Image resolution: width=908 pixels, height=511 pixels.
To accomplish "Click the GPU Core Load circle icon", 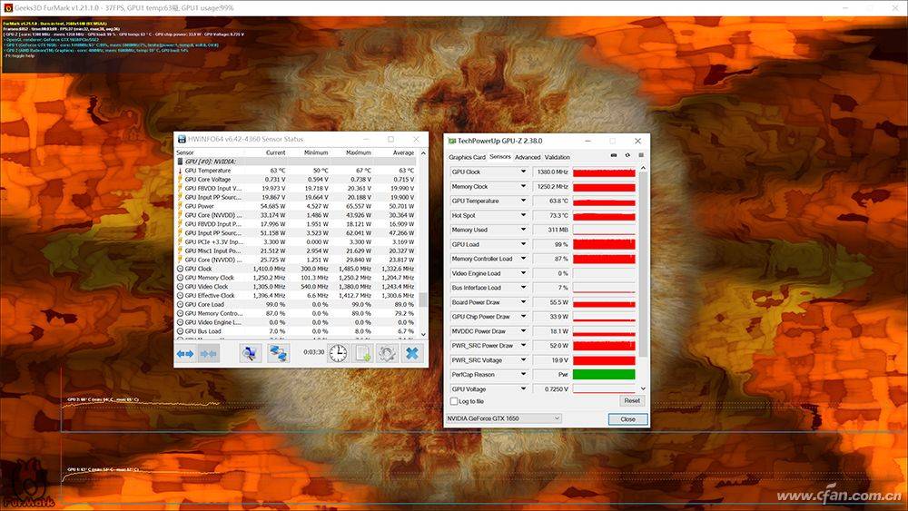I will pyautogui.click(x=180, y=304).
